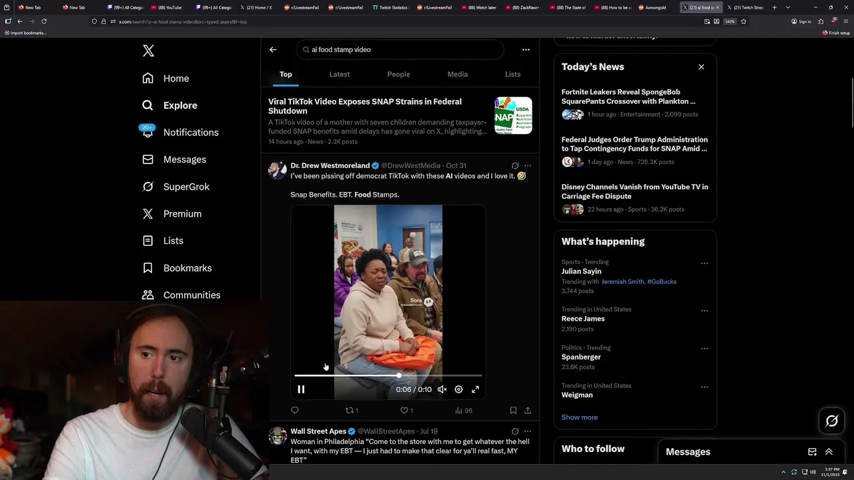Seek on the video progress bar

(388, 375)
